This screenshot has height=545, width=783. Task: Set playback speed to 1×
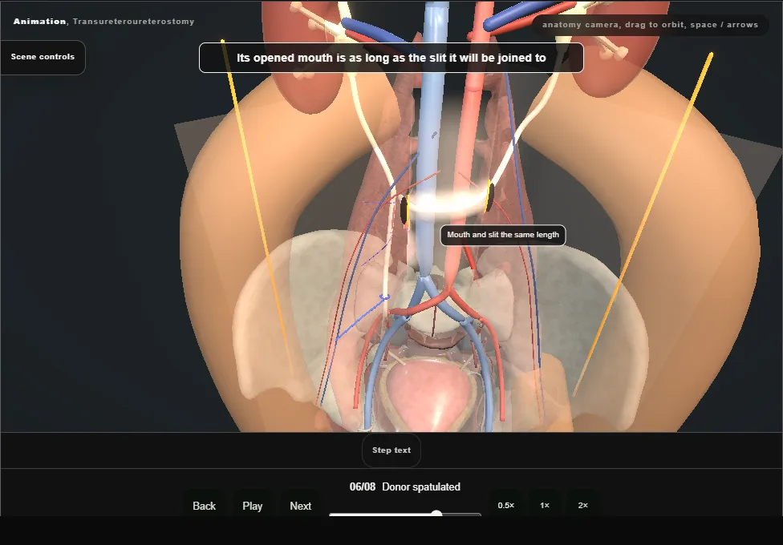[545, 505]
